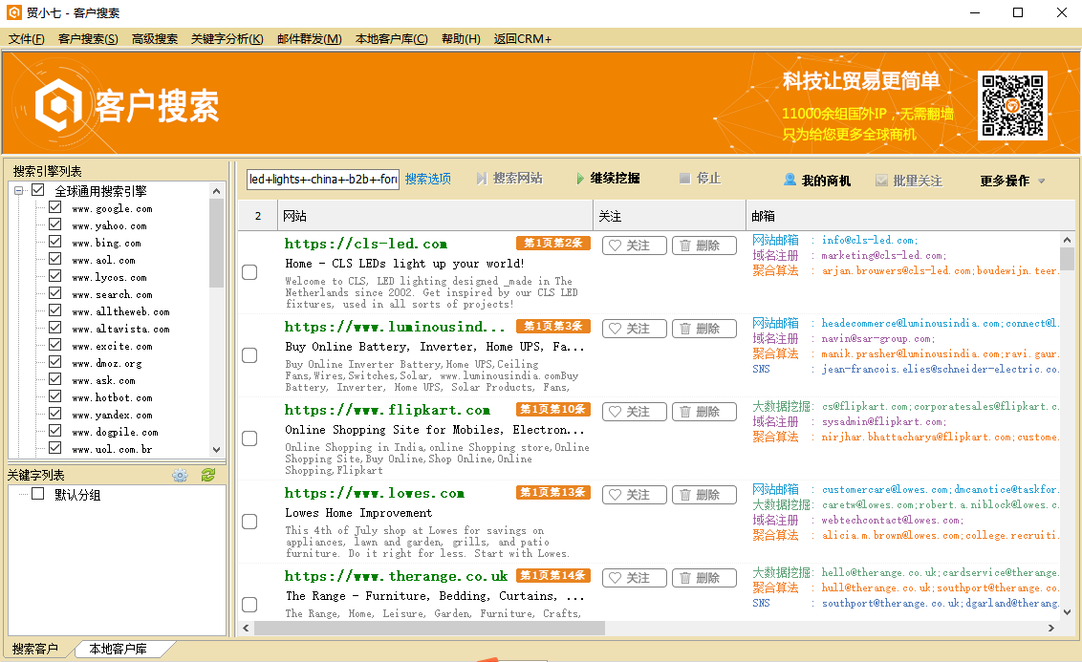Screen dimensions: 1082x662
Task: Select the flipkart.com result row checkbox
Action: (x=249, y=438)
